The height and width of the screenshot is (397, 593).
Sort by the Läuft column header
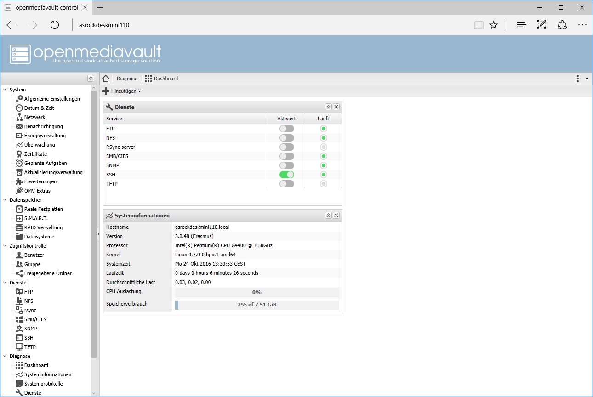pos(323,119)
